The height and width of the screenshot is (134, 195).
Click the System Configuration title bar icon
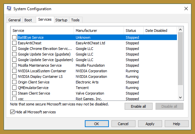[9, 9]
